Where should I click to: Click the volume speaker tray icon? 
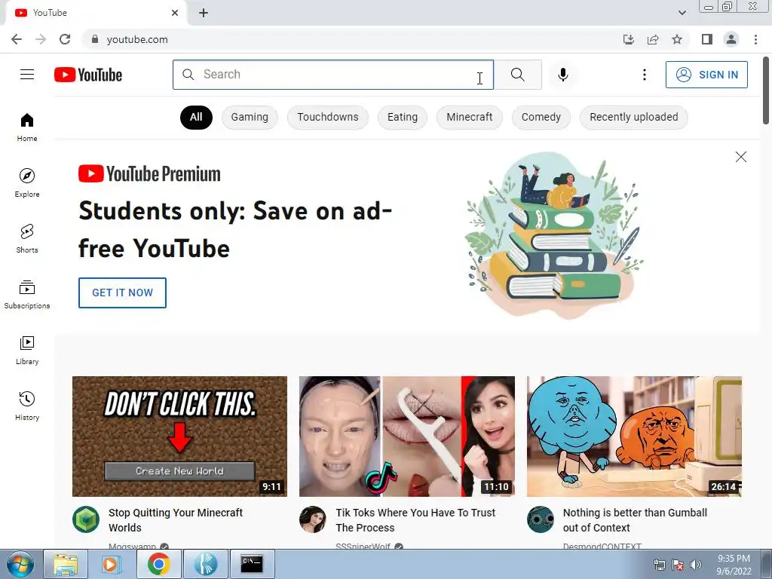(x=696, y=565)
